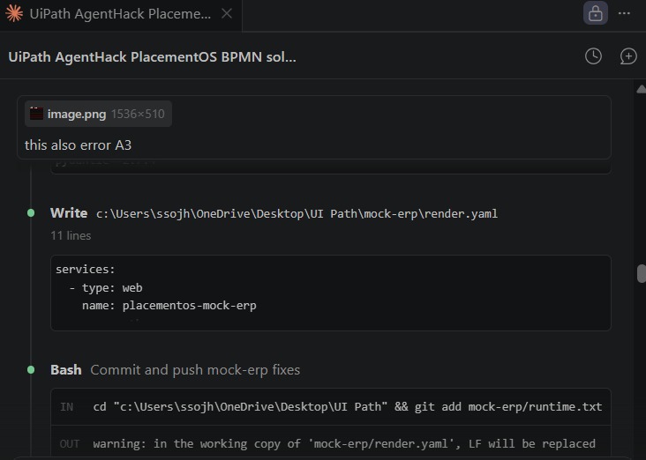Click the LF warning output line

344,444
